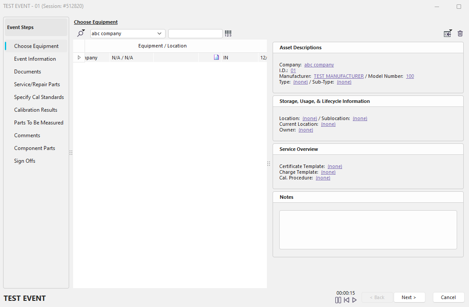This screenshot has height=307, width=469.
Task: Click the Next button
Action: pos(409,297)
